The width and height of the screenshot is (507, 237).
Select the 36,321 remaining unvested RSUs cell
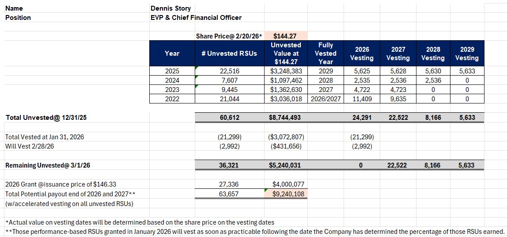tap(229, 165)
